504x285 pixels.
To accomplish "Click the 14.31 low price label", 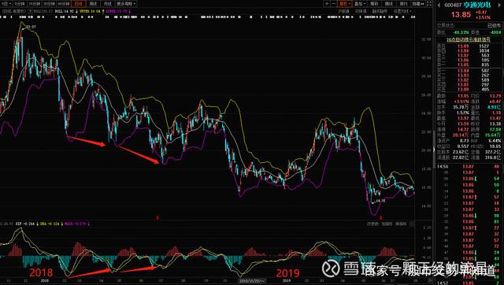I will tap(380, 201).
